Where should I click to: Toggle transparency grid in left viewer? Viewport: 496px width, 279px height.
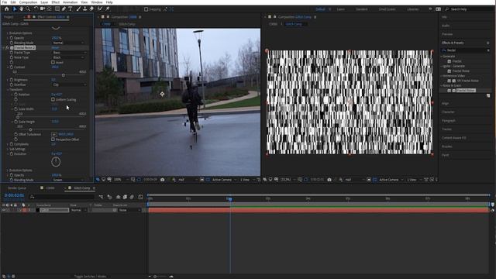coord(208,180)
